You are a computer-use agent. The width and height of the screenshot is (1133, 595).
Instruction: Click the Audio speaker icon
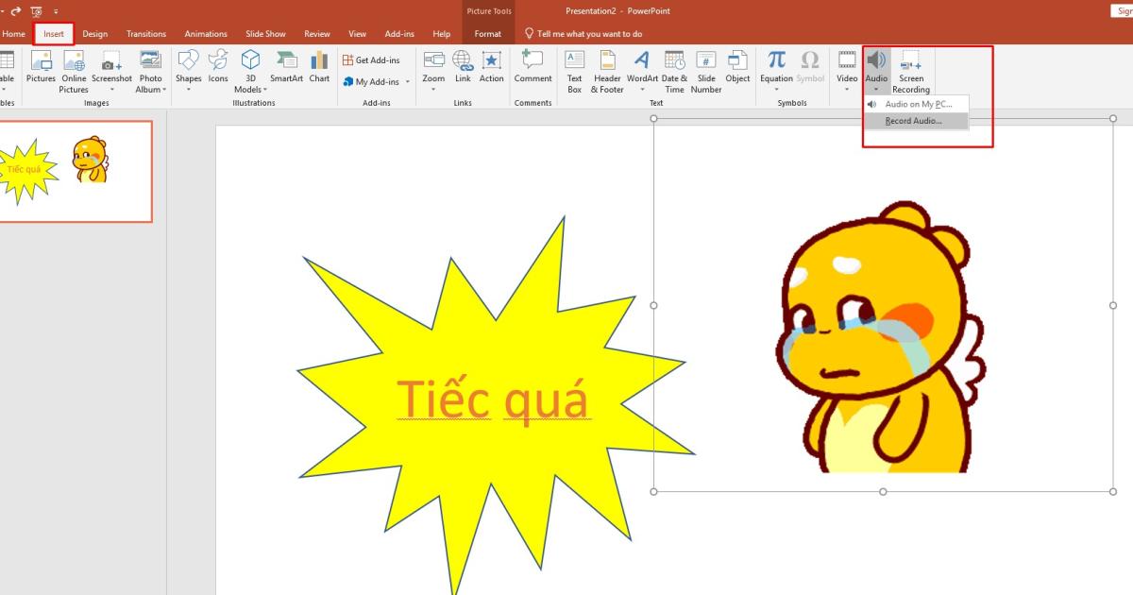tap(876, 60)
